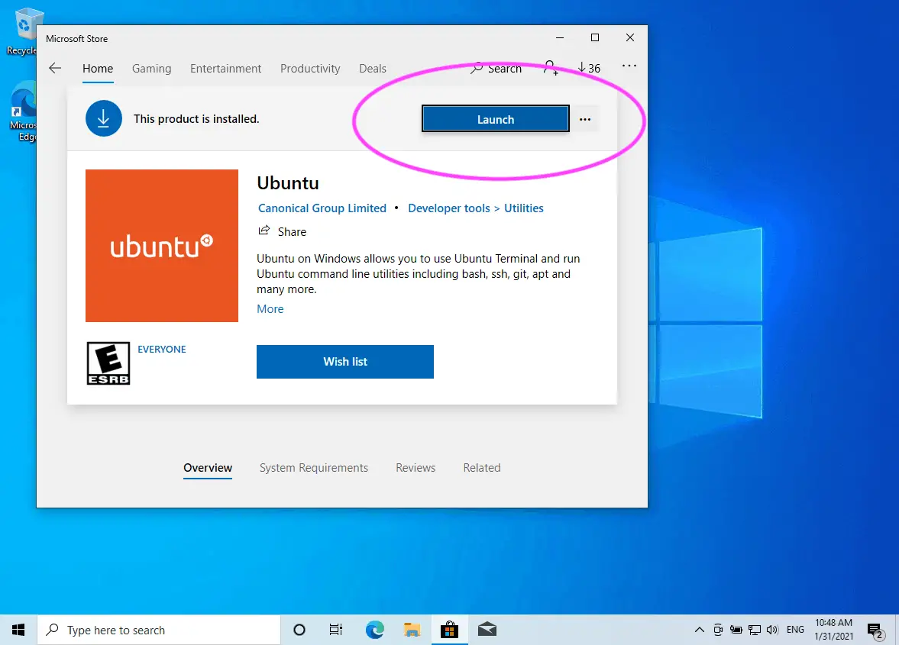Open the account sign-in person icon
899x645 pixels.
tap(551, 68)
